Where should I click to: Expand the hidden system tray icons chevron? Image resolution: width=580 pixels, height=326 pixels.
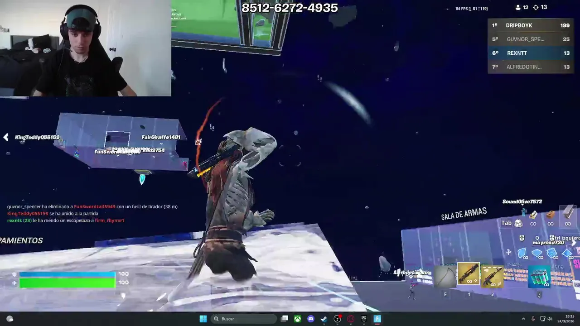click(x=523, y=319)
